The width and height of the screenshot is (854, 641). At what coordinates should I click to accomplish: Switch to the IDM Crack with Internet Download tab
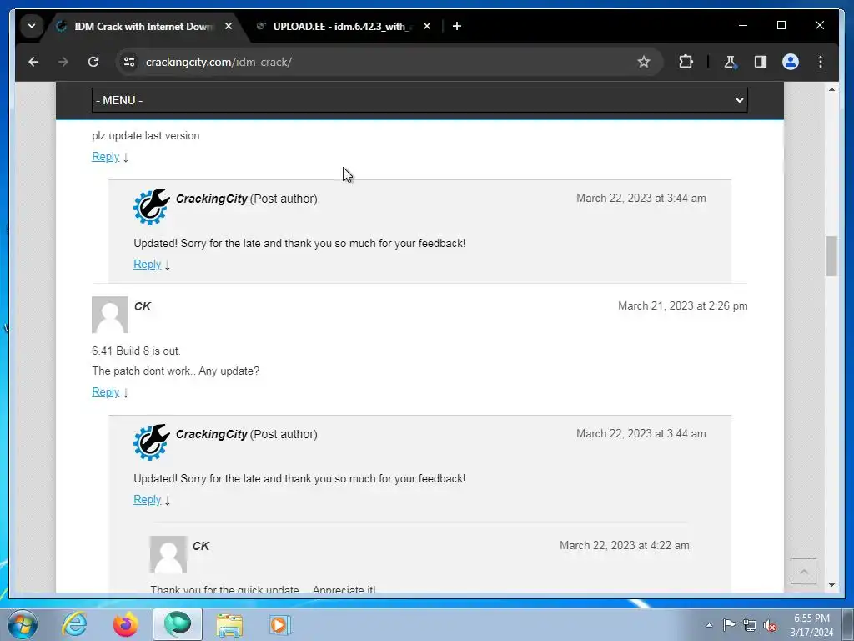pos(143,26)
